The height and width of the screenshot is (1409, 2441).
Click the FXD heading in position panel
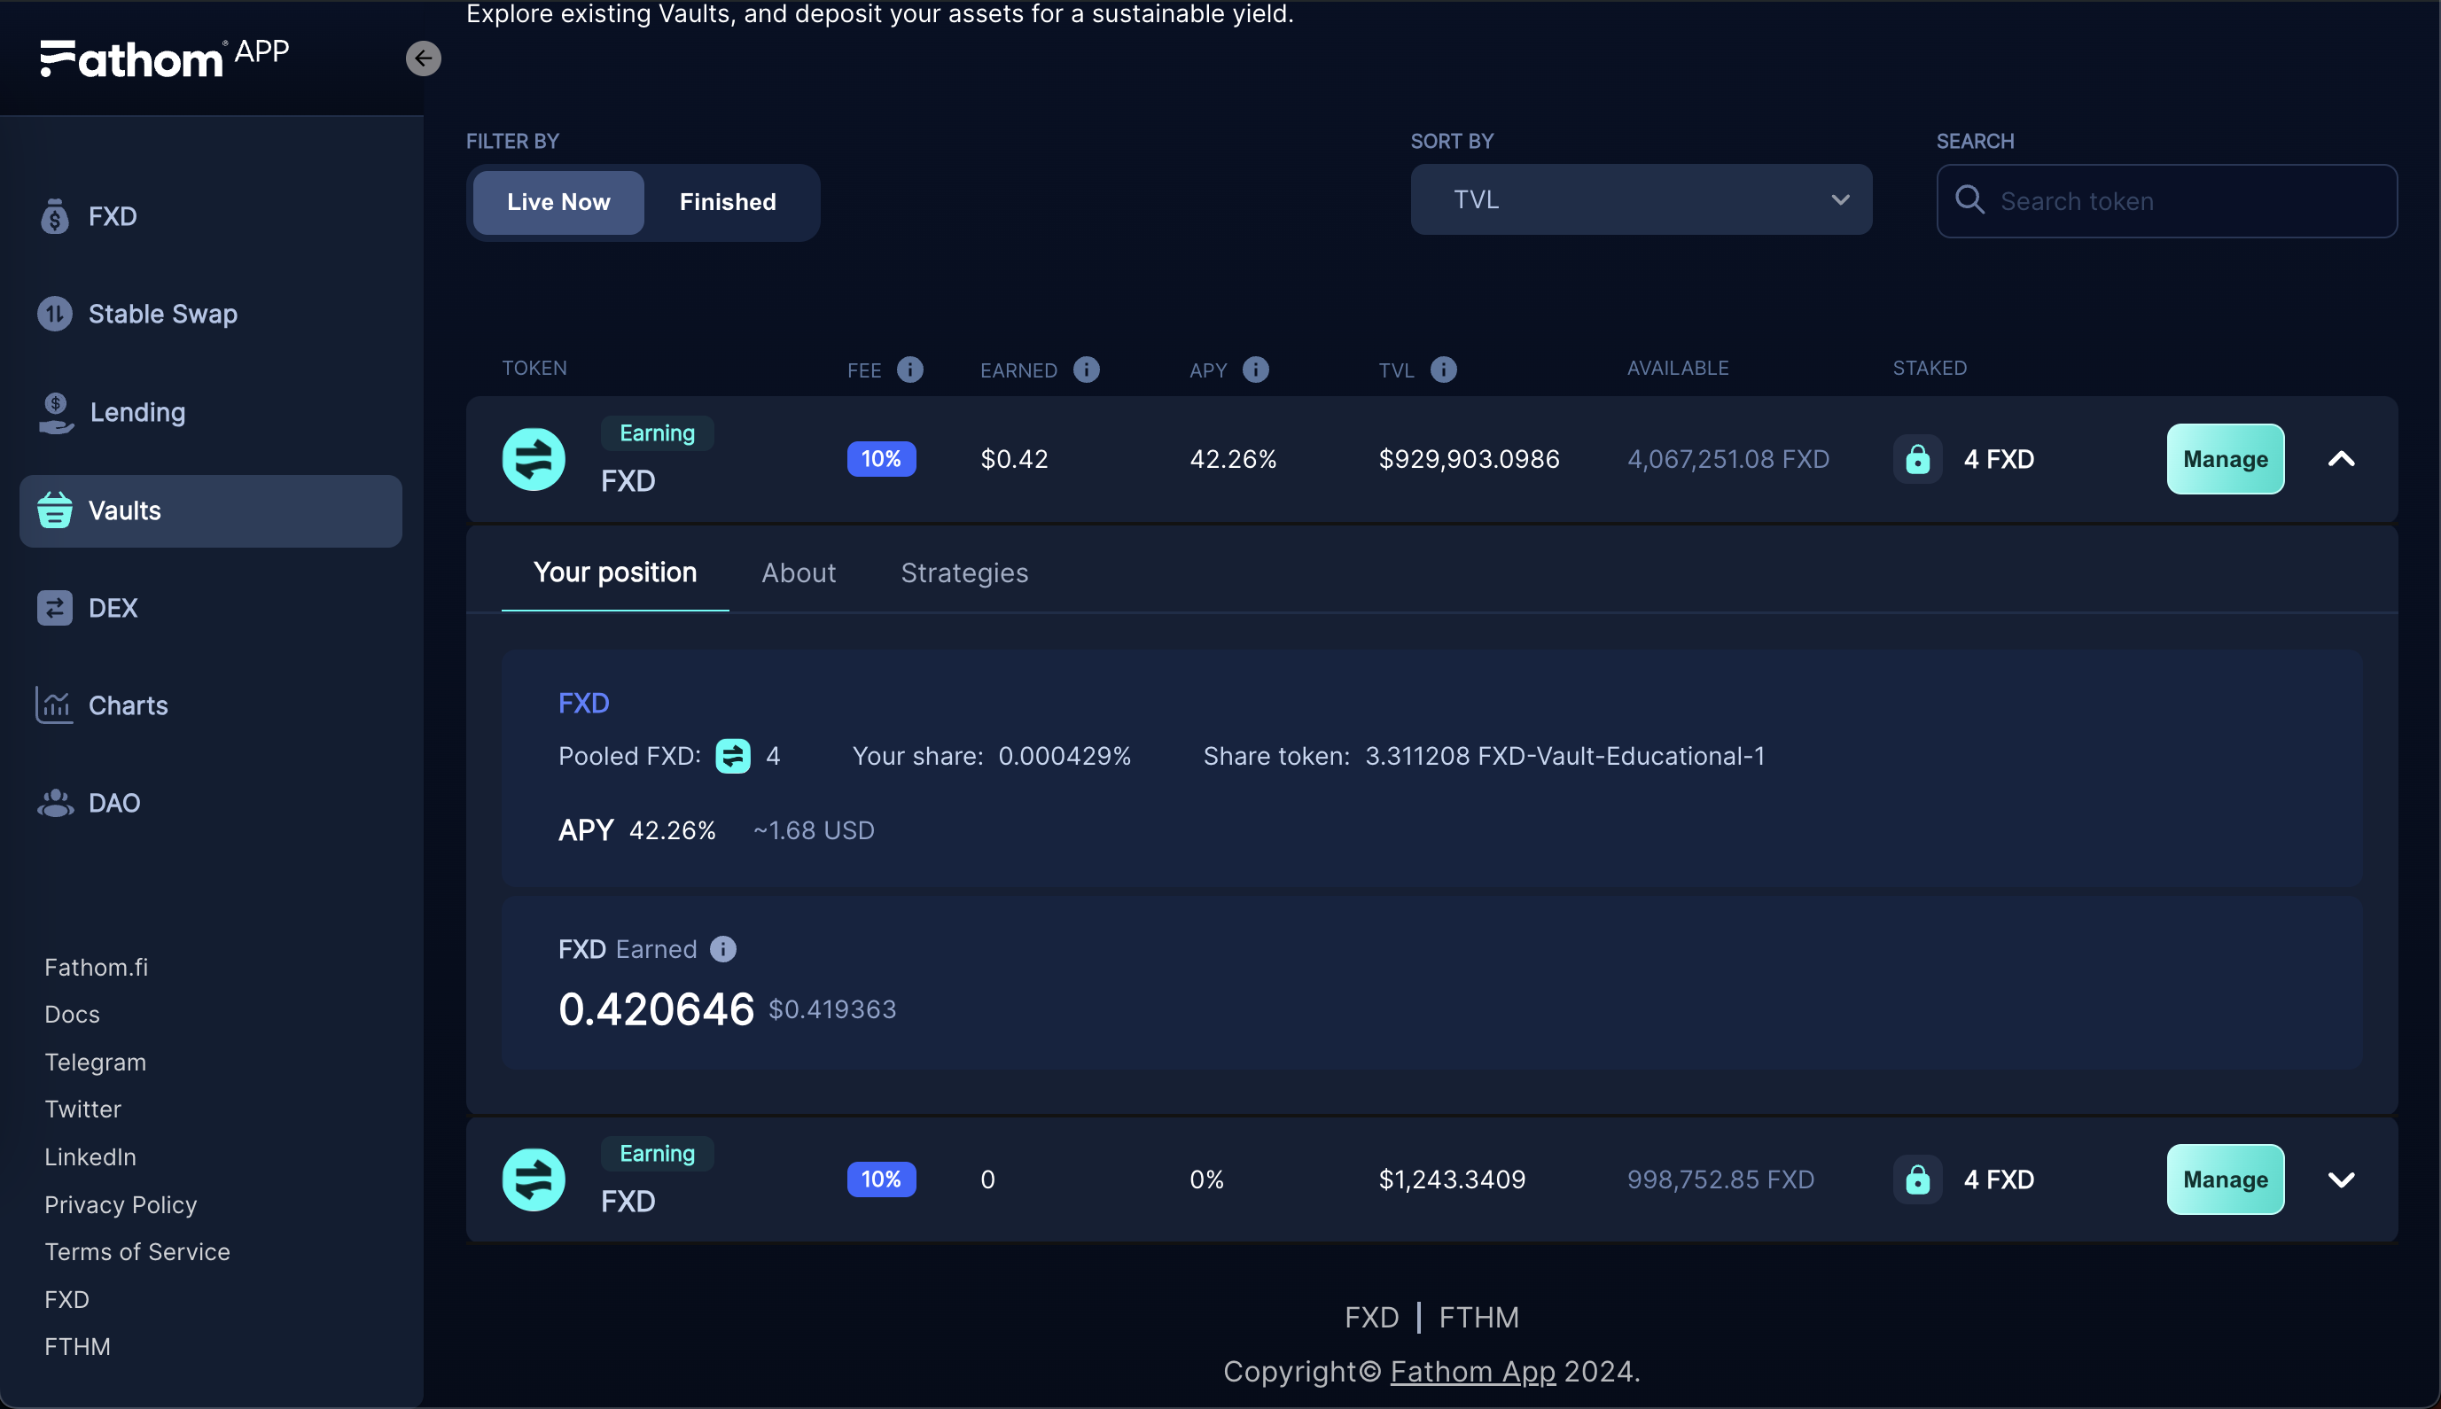(583, 703)
